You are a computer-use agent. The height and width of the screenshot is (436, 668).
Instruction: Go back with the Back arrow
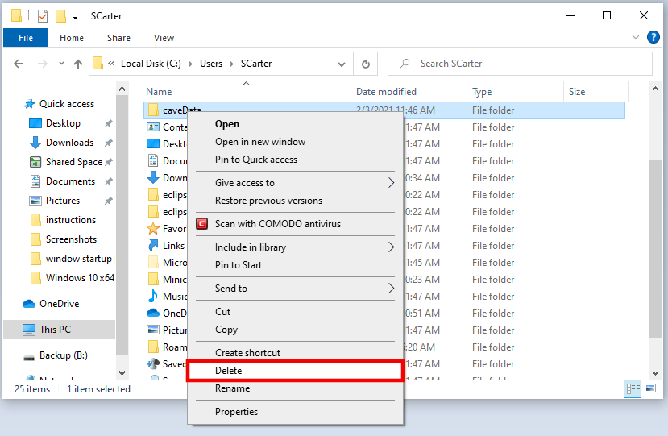(19, 64)
